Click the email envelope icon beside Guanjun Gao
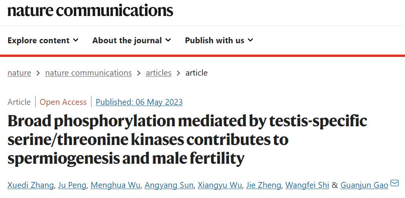The height and width of the screenshot is (198, 405). point(394,183)
